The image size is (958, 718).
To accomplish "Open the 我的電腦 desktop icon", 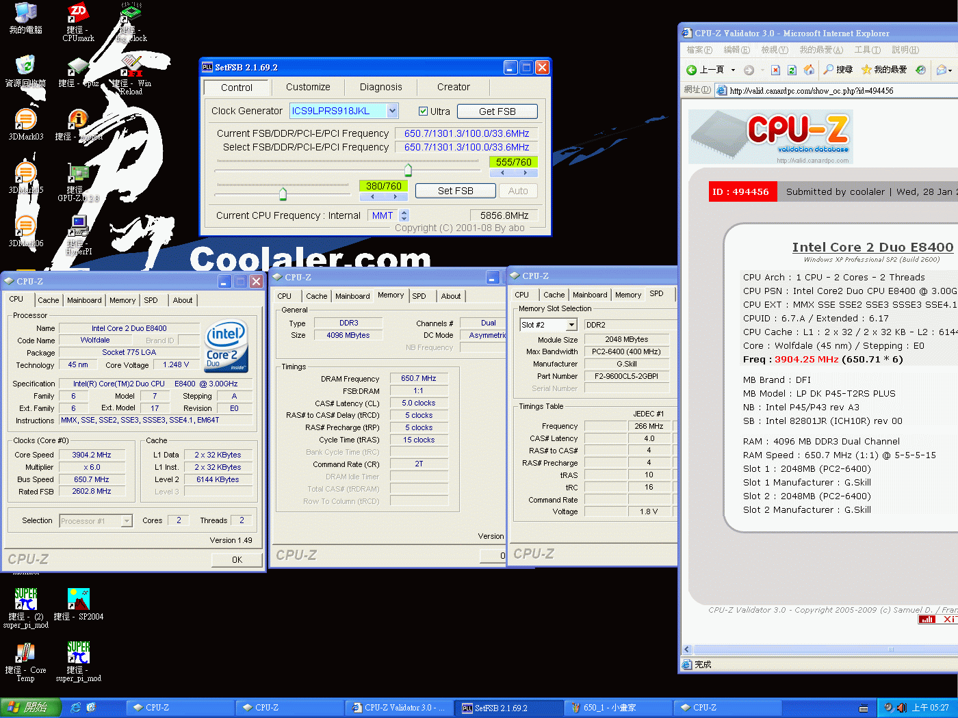I will tap(25, 18).
